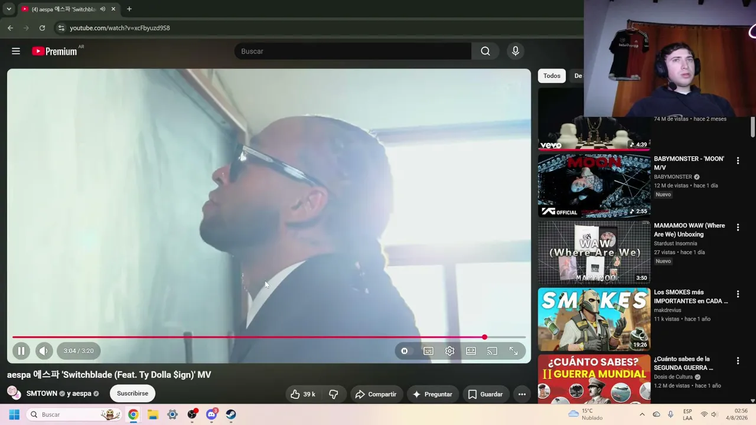Screen dimensions: 756x425
Task: Open the player settings gear
Action: (x=449, y=351)
